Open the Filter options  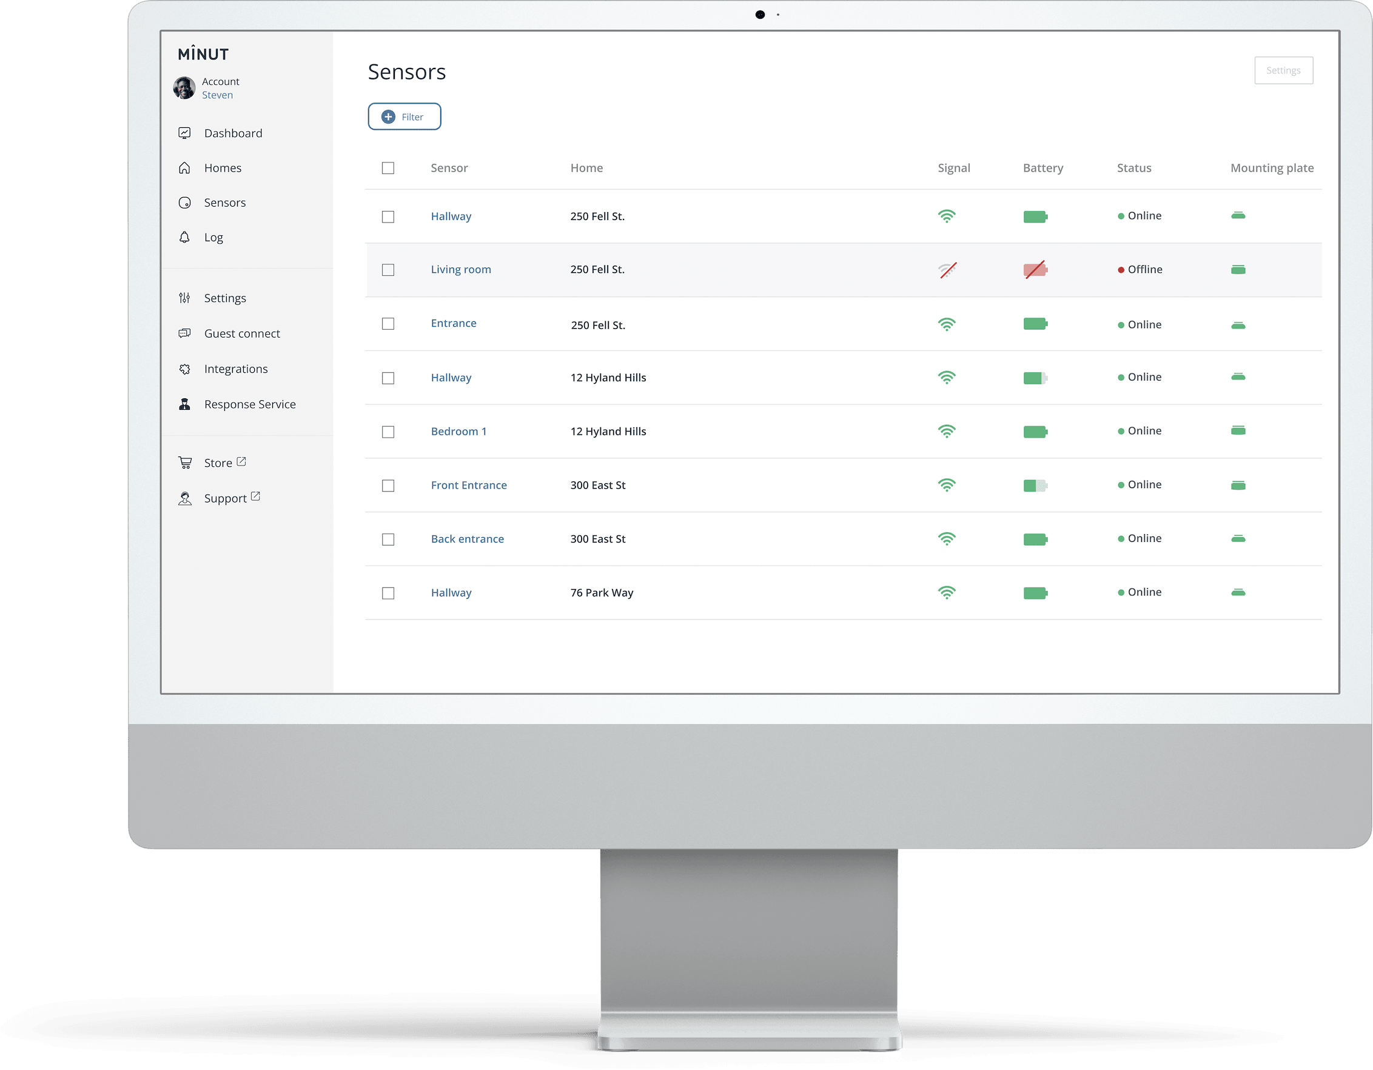[x=405, y=117]
